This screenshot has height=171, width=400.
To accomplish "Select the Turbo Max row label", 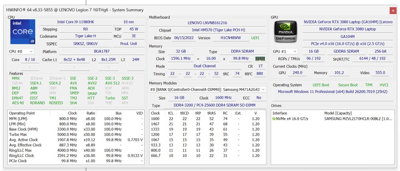I will coord(18,134).
